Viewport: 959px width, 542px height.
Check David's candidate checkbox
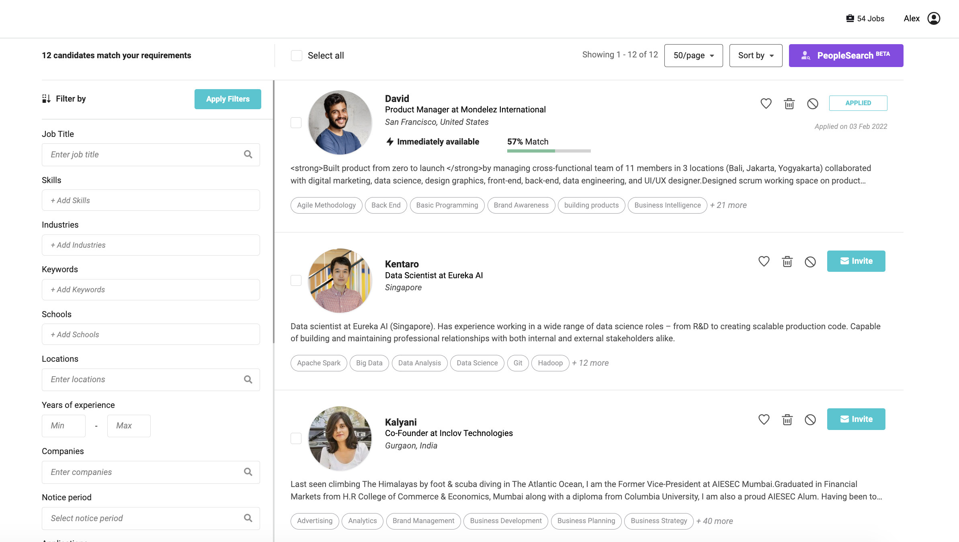tap(296, 122)
